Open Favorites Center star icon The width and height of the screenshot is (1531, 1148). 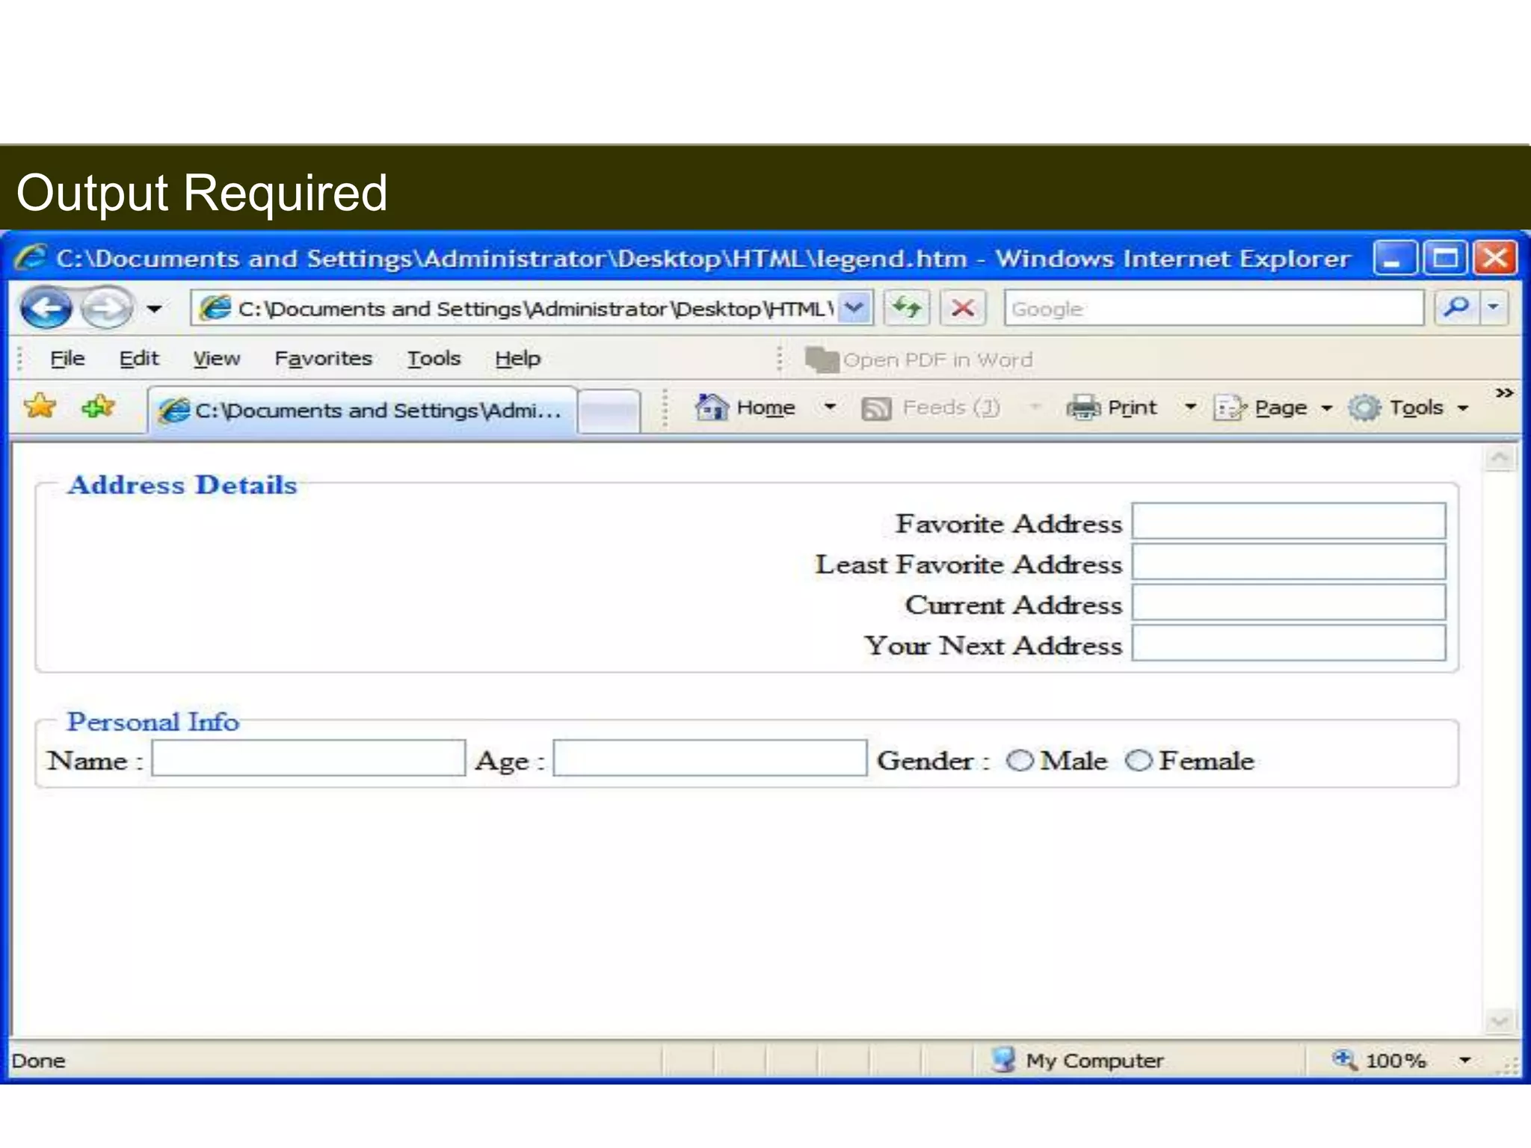40,407
